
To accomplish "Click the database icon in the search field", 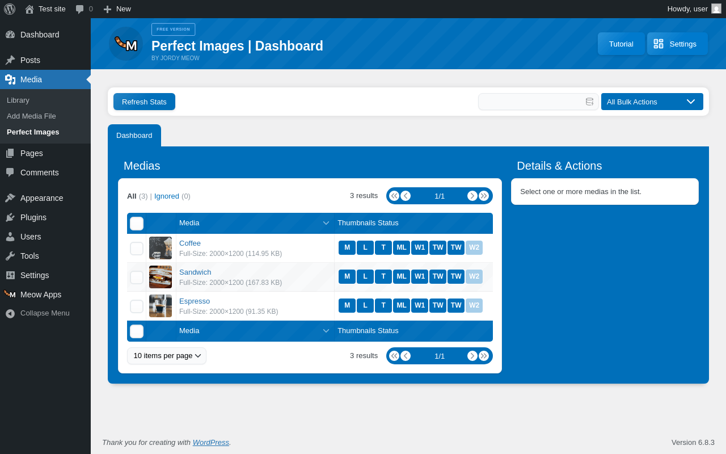I will 590,102.
